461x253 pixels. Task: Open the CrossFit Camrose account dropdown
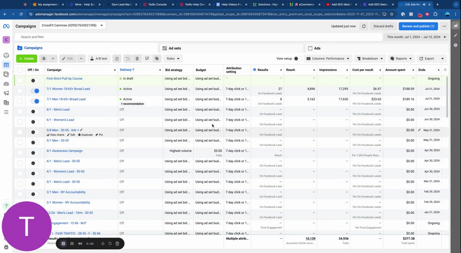73,26
